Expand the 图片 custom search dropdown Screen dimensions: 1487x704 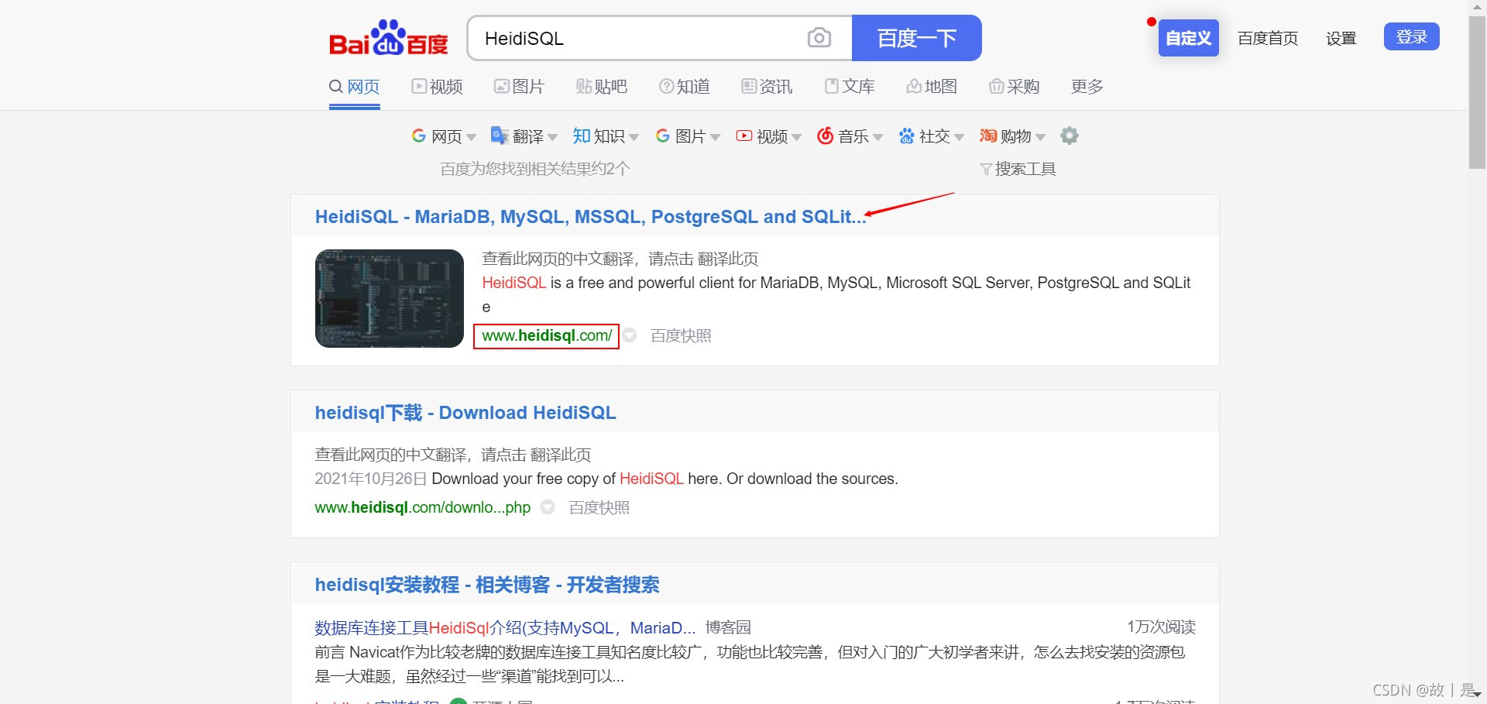[x=715, y=138]
